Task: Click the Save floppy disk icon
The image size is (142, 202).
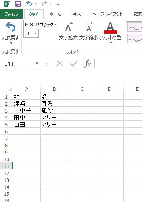Action: pyautogui.click(x=18, y=4)
